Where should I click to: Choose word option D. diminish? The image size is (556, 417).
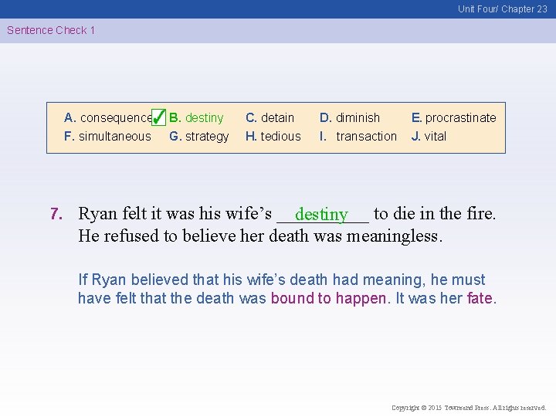[350, 117]
